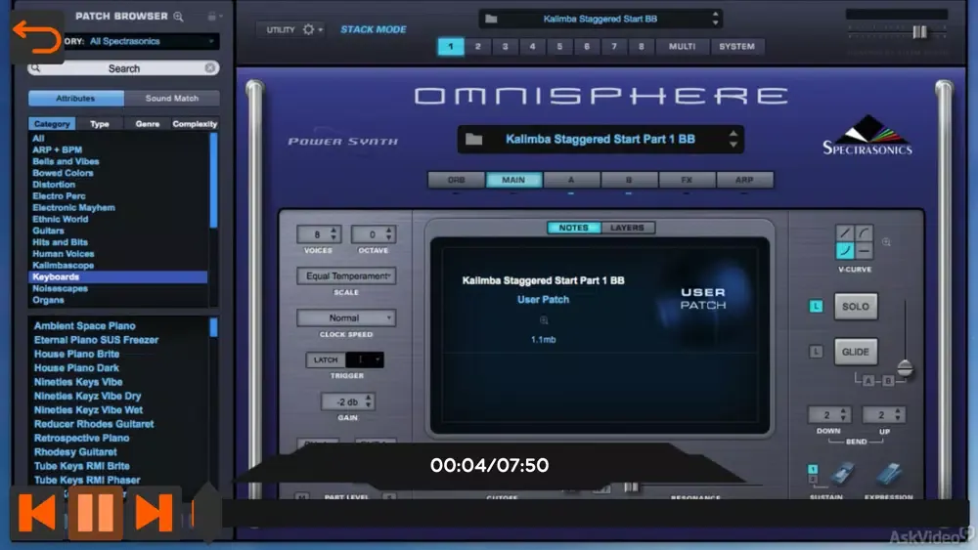Toggle the Glide legato L button
The width and height of the screenshot is (978, 550).
click(x=816, y=352)
